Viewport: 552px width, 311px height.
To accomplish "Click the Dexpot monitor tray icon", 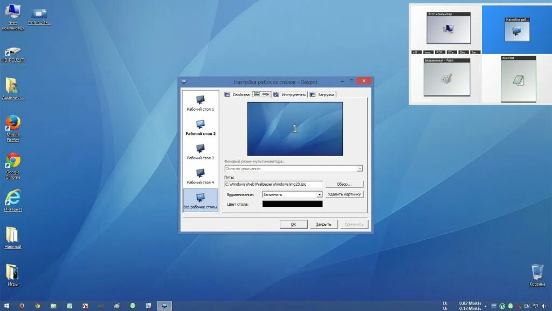I will pos(494,306).
